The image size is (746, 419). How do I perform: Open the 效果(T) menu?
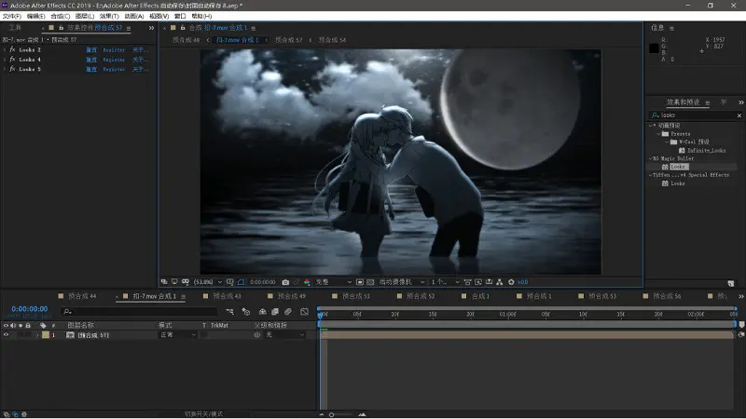click(109, 16)
